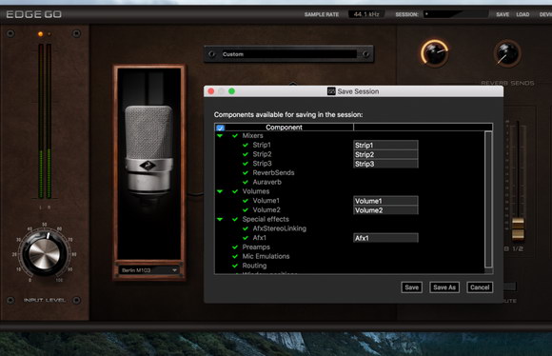Toggle the Preamps component checkmark
This screenshot has height=356, width=552.
pyautogui.click(x=235, y=247)
